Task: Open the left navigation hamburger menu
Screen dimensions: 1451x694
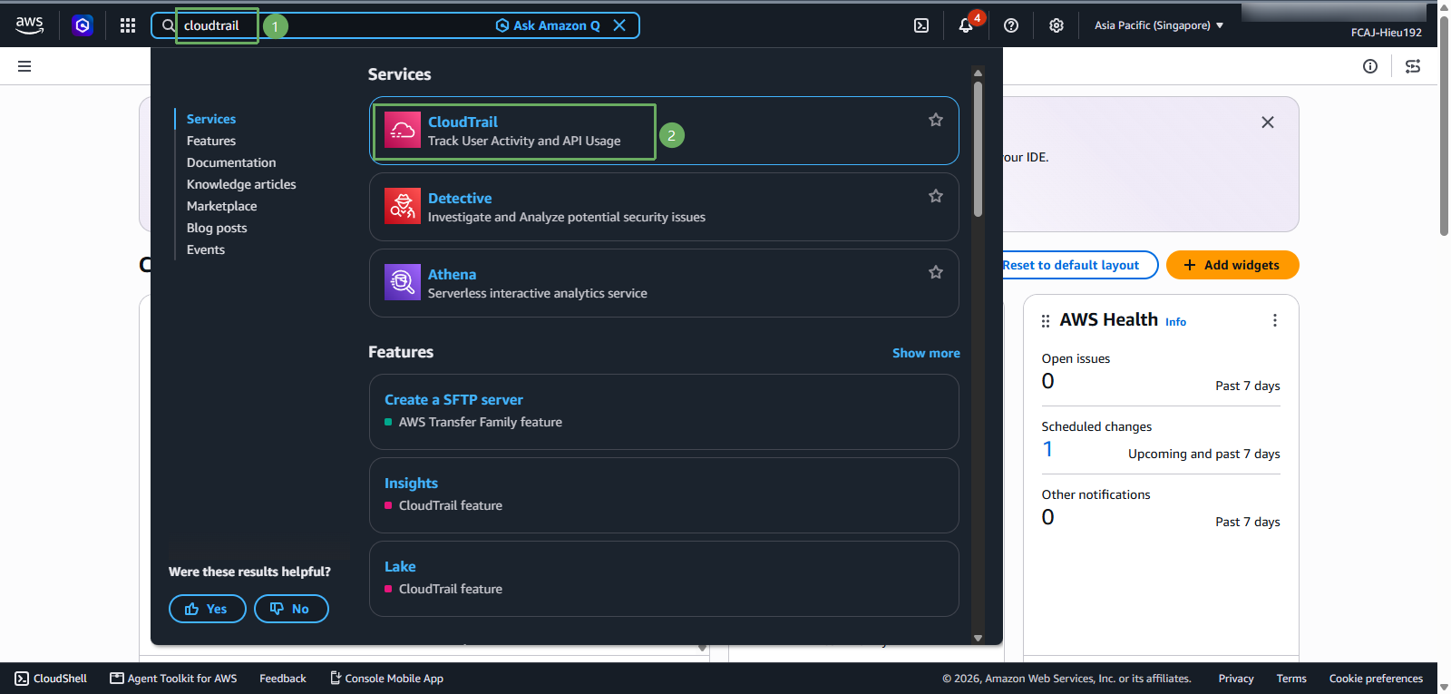Action: click(24, 66)
